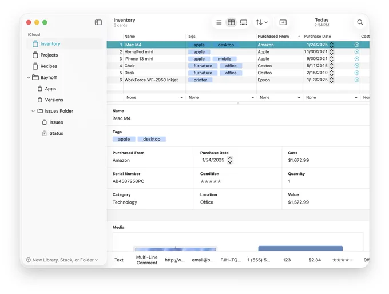
Task: Open Purchased From summary None dropdown
Action: pyautogui.click(x=280, y=97)
